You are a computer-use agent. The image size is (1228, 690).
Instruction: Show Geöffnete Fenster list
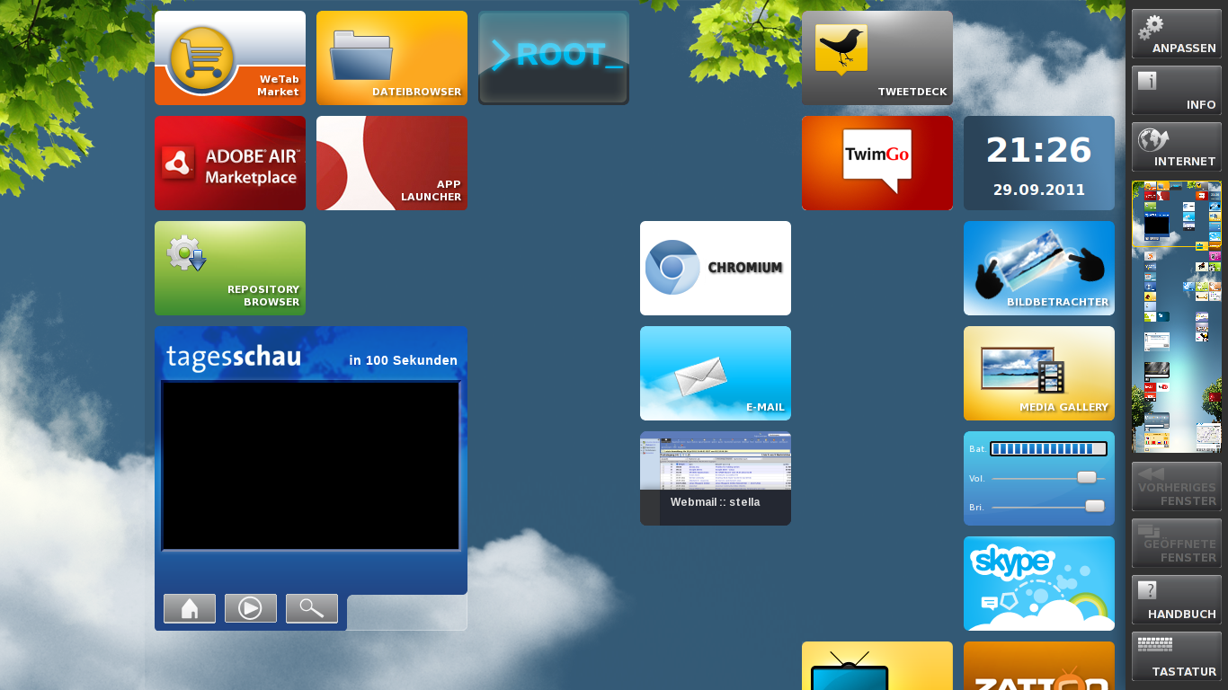[1177, 544]
